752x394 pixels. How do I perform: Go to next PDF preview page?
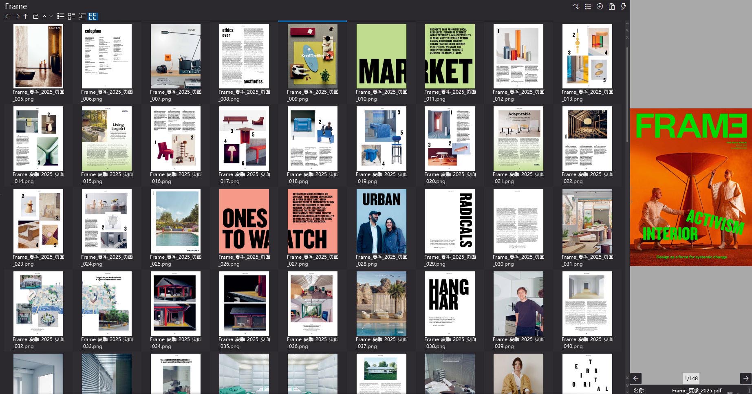(741, 378)
